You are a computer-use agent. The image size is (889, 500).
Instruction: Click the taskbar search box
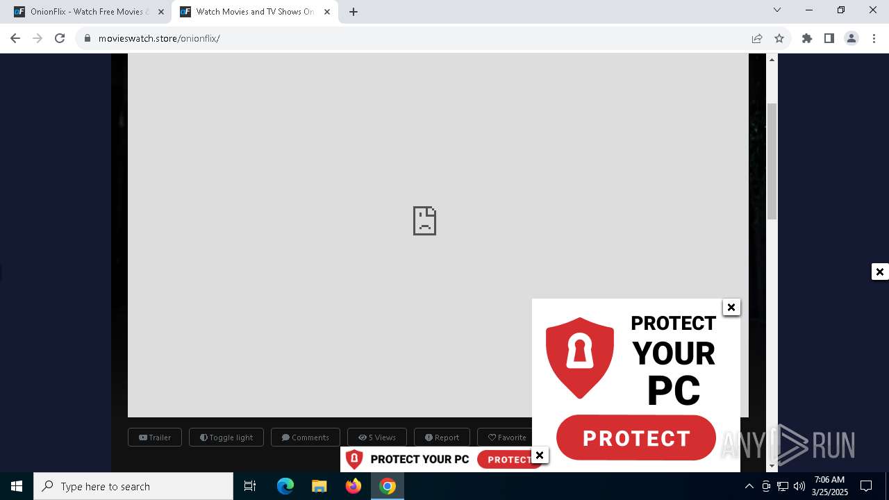[133, 486]
